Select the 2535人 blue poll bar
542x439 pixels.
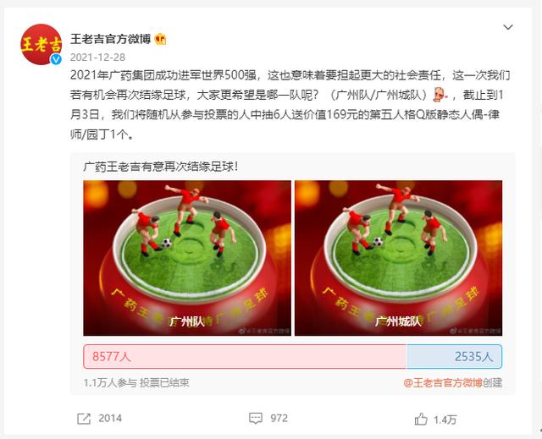click(x=454, y=356)
